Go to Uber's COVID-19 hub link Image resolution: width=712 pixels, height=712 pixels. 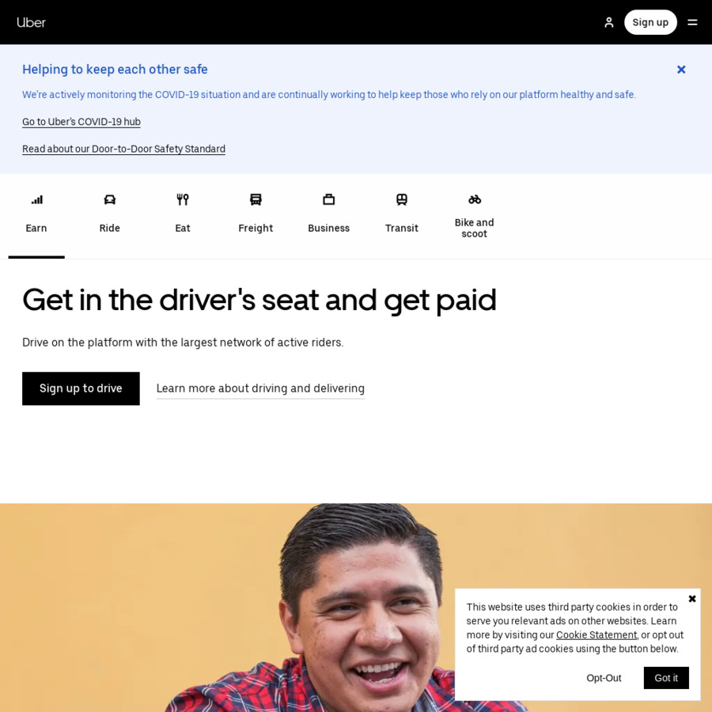pyautogui.click(x=81, y=122)
